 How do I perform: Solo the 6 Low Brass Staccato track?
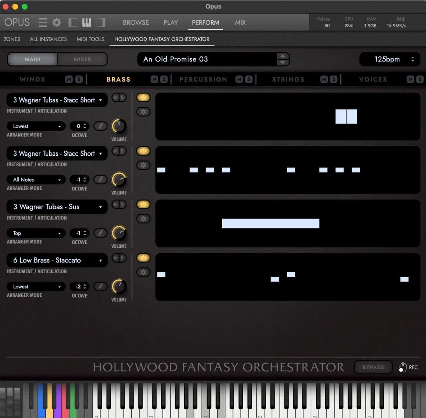tap(122, 258)
